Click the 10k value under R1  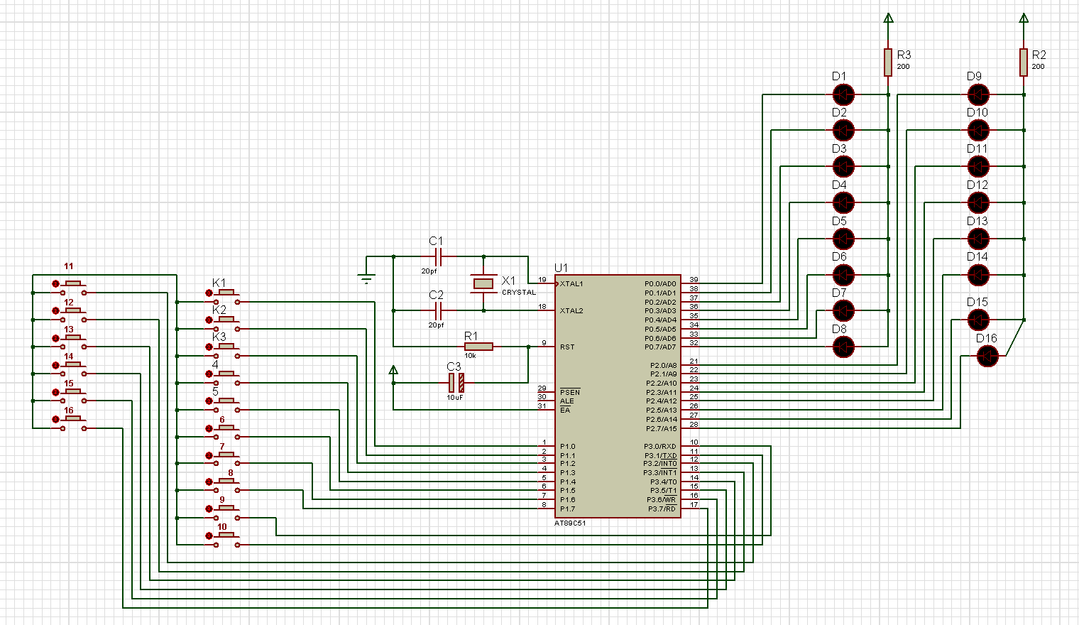coord(470,356)
